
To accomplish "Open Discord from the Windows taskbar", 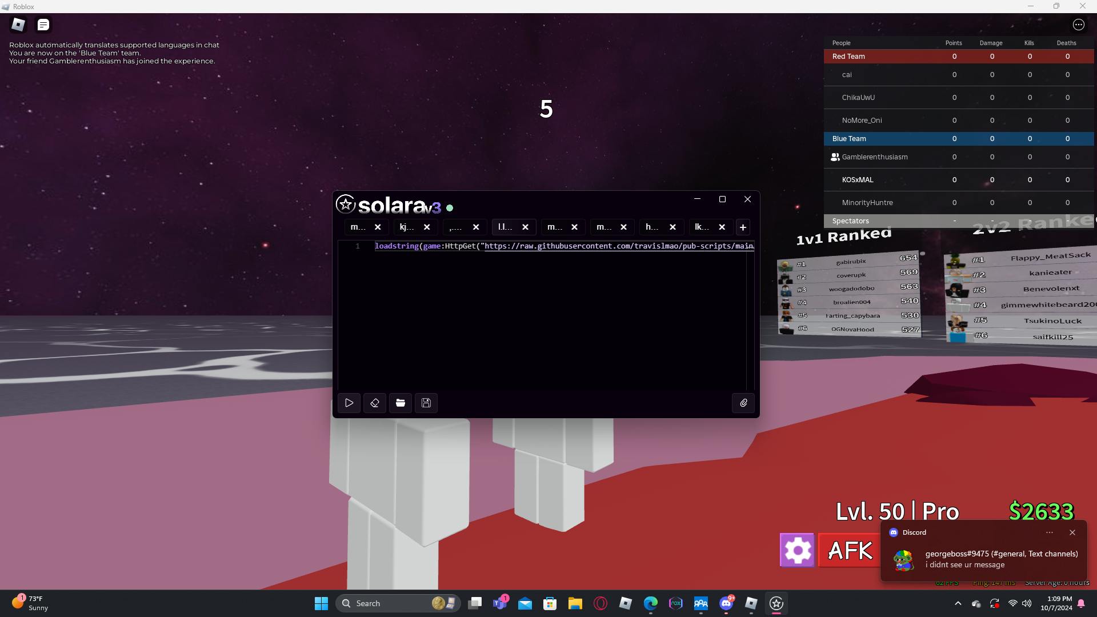I will [x=726, y=603].
